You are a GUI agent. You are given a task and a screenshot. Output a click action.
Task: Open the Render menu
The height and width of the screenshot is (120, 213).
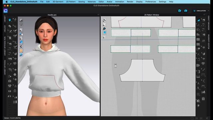click(x=130, y=2)
